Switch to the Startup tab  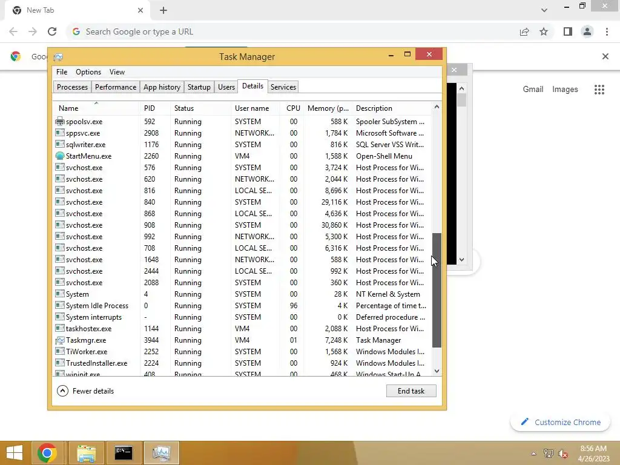(199, 87)
